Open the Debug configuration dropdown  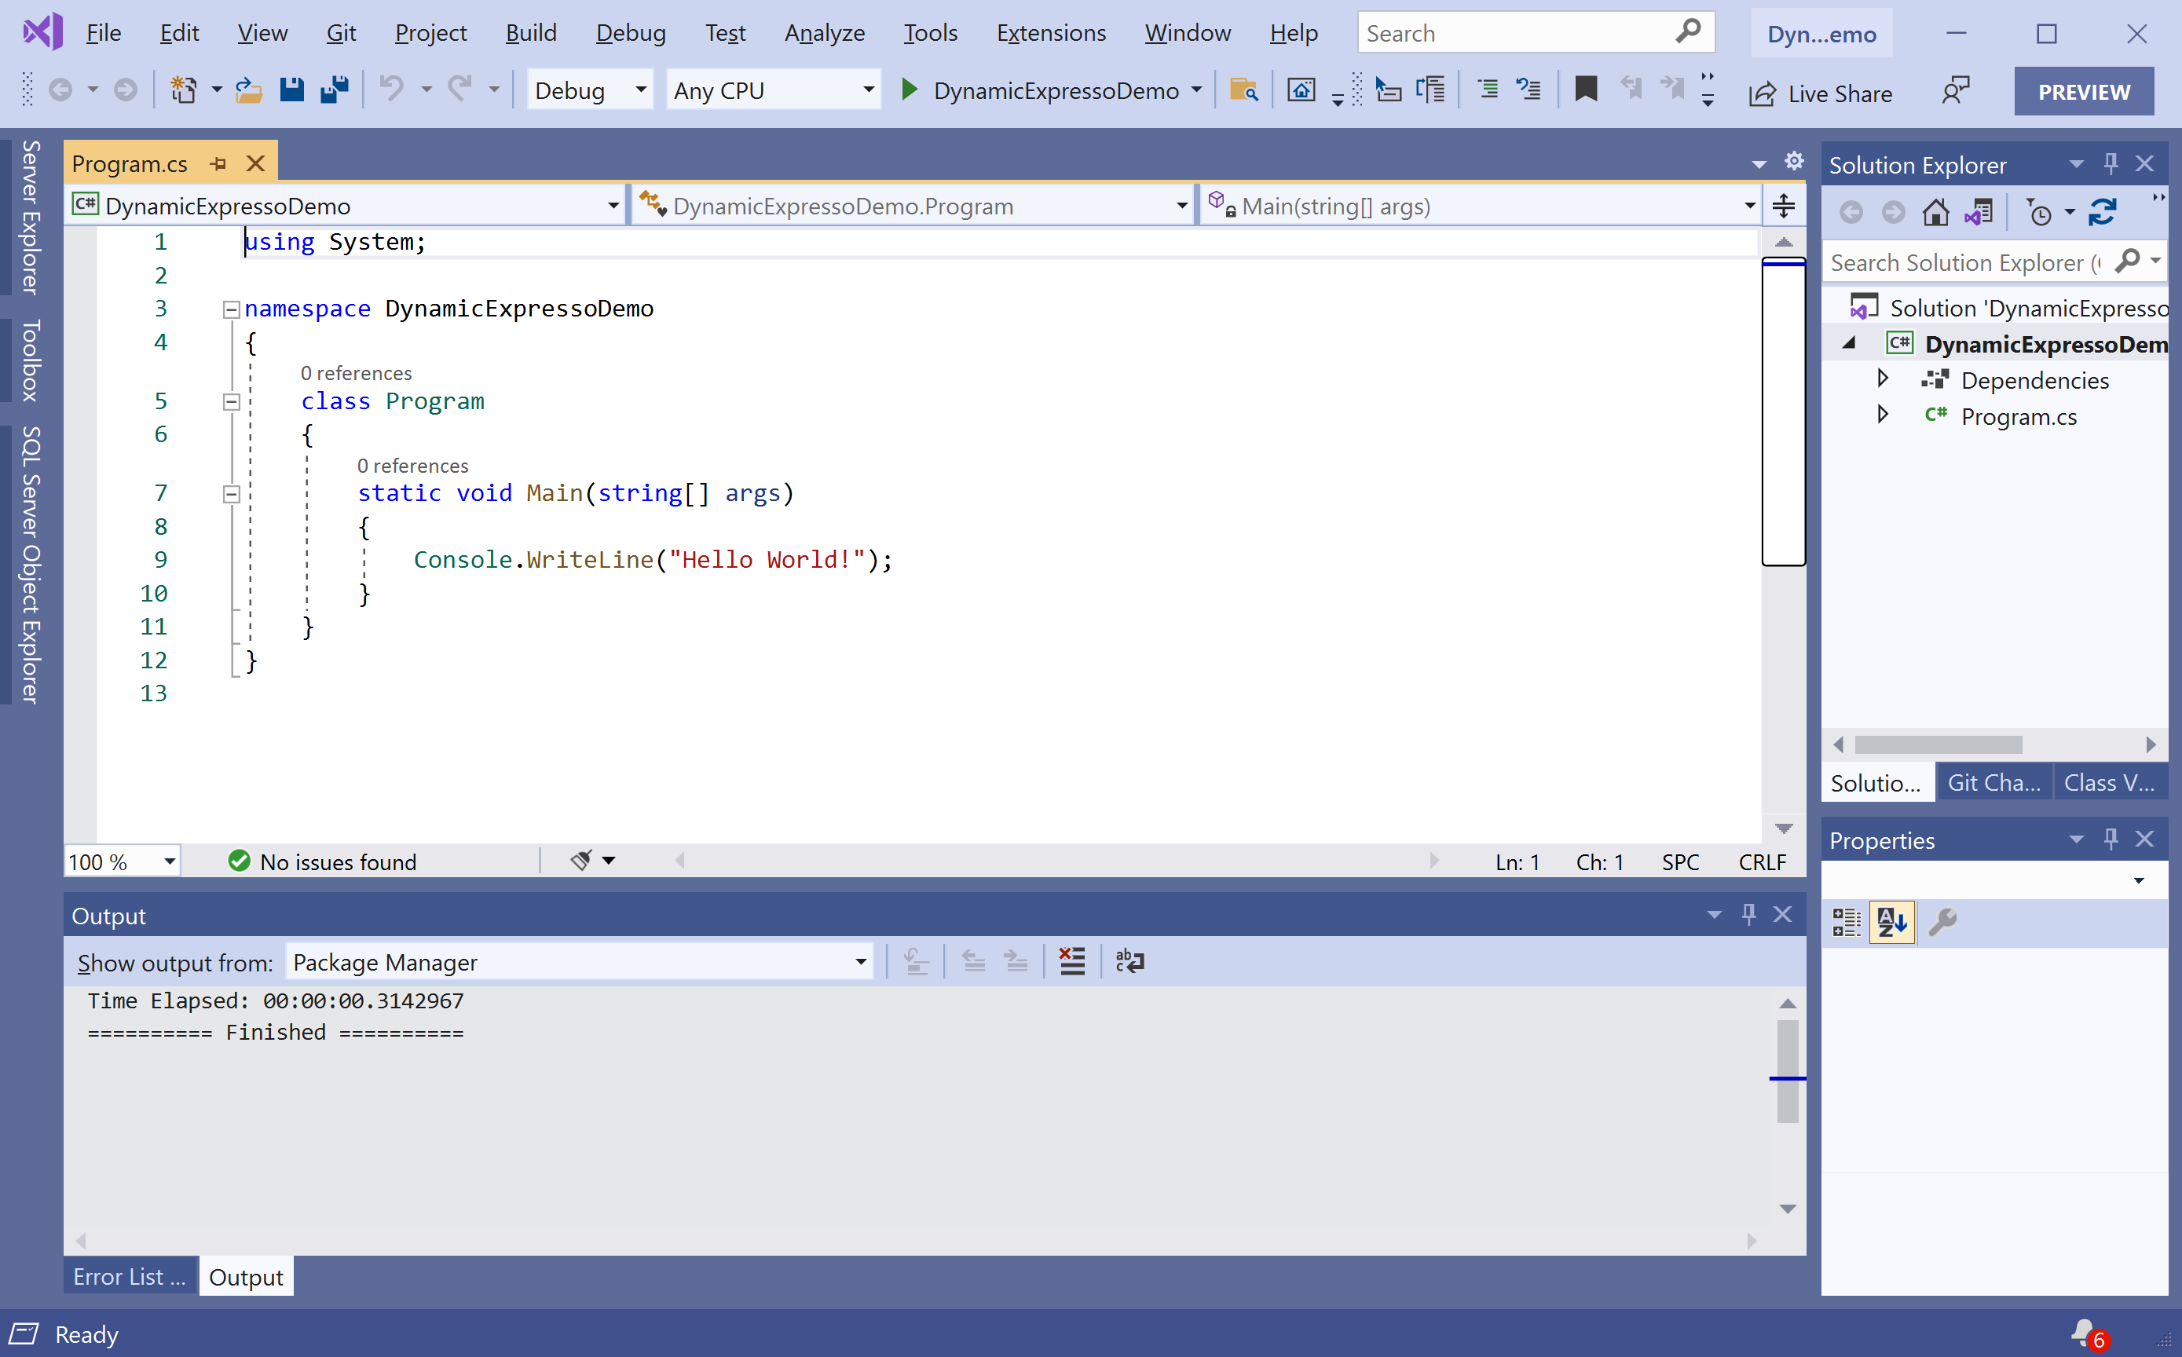pyautogui.click(x=589, y=90)
